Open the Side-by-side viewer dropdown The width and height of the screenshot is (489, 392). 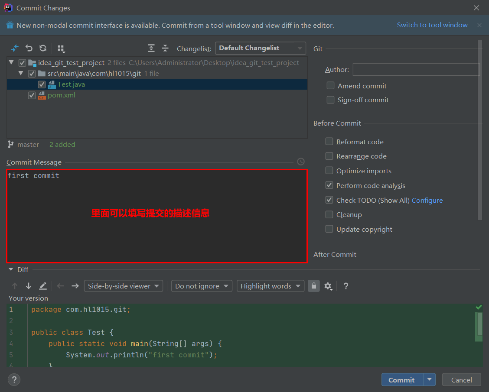(x=124, y=286)
